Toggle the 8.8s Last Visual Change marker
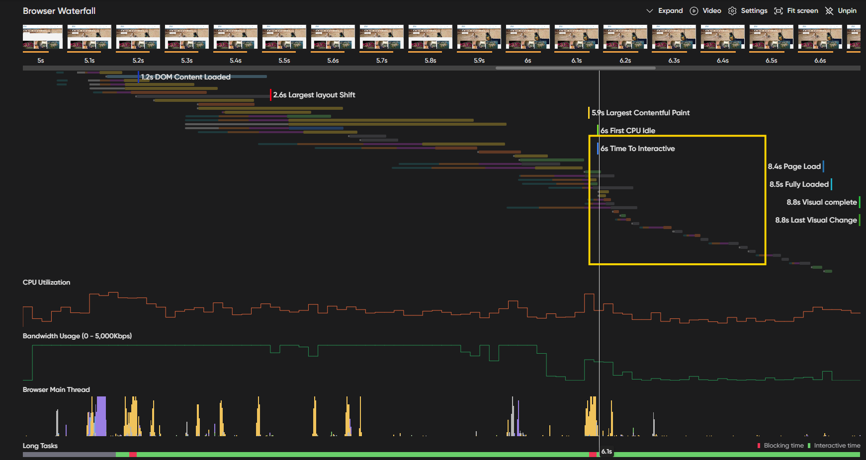The width and height of the screenshot is (866, 460). [861, 220]
